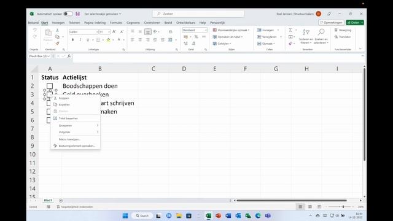The image size is (393, 221).
Task: Toggle Bold formatting
Action: [72, 39]
